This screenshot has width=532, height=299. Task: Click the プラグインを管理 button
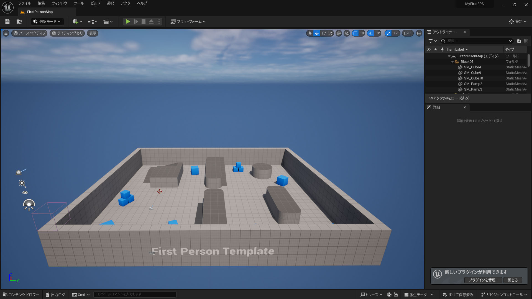(483, 280)
